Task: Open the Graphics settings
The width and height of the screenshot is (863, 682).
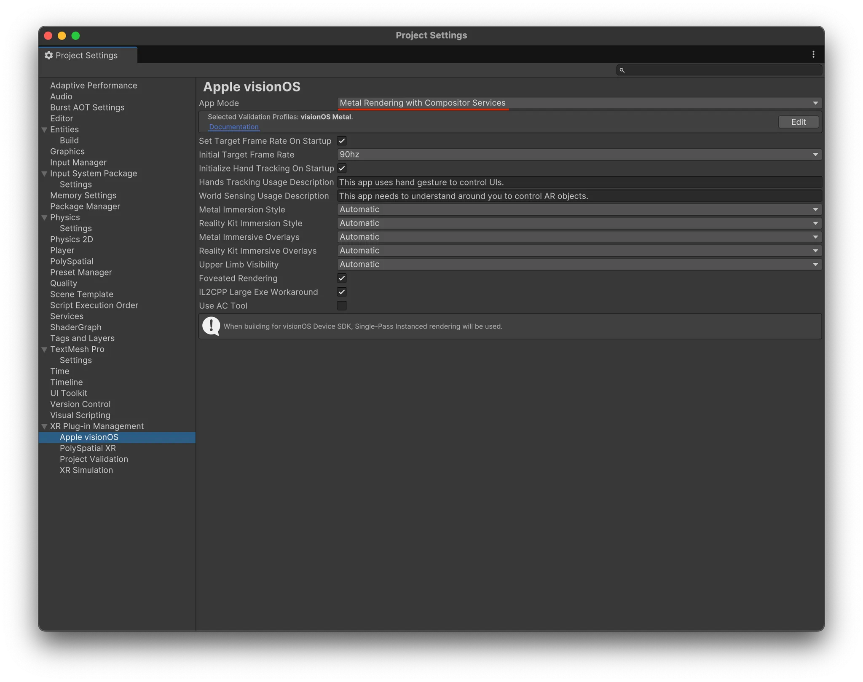Action: click(67, 152)
